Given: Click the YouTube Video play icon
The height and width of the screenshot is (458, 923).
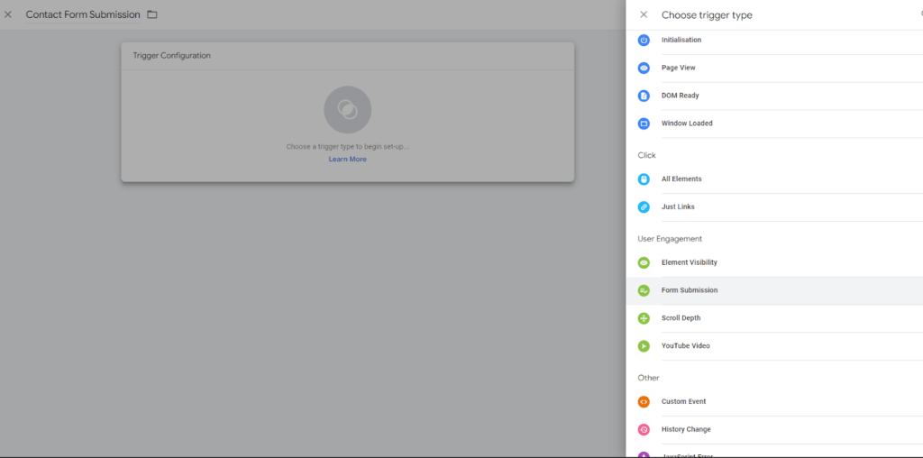Looking at the screenshot, I should click(644, 346).
